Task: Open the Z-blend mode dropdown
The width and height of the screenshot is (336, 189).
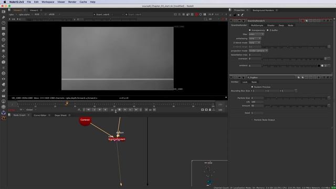Action: tap(254, 43)
